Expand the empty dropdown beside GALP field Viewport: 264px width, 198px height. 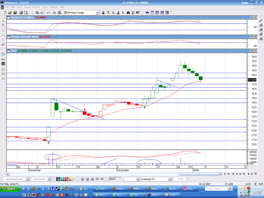[x=138, y=179]
